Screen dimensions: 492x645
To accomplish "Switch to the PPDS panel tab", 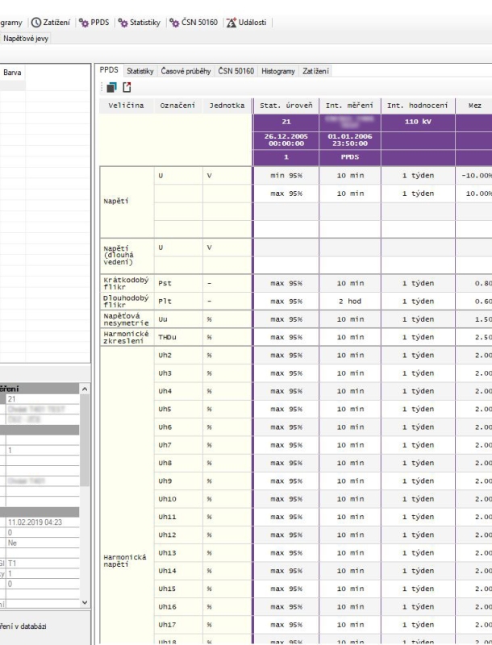I will 109,70.
